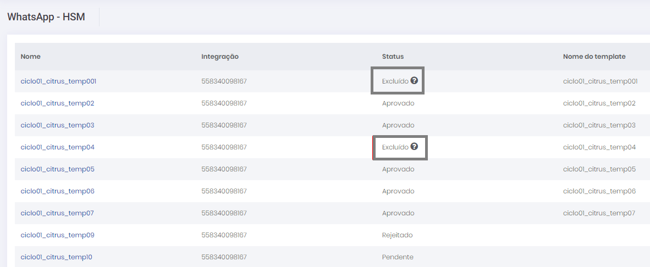Open the ciclo01_citrus_temp10 name link

point(56,257)
